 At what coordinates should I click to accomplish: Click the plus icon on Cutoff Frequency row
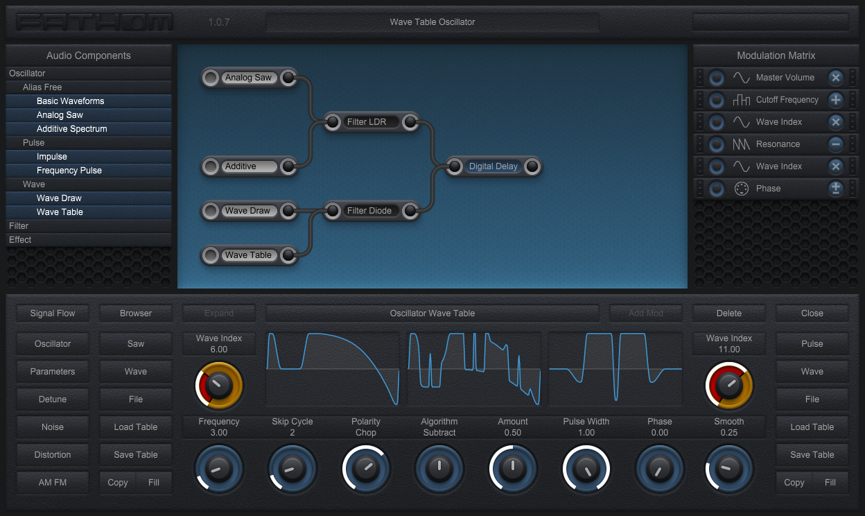coord(836,100)
